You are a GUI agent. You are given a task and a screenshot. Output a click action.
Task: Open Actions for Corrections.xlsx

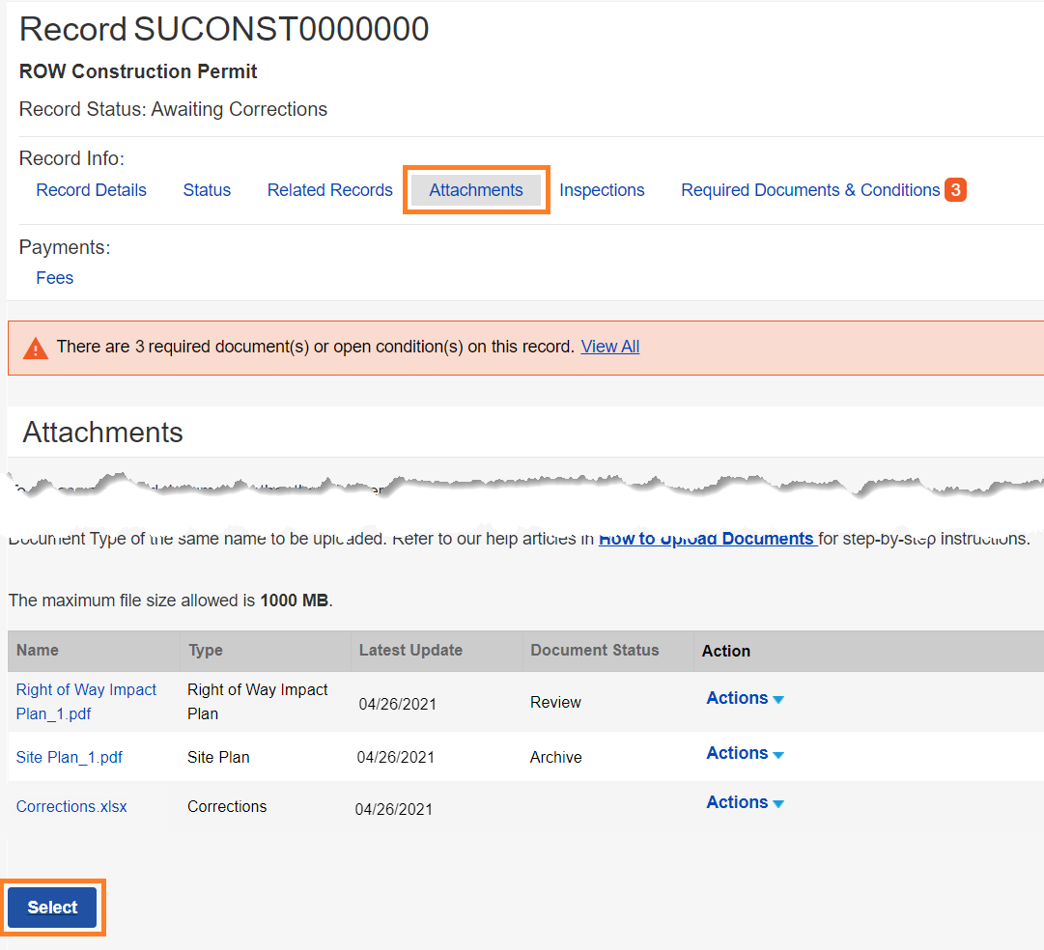pos(743,801)
